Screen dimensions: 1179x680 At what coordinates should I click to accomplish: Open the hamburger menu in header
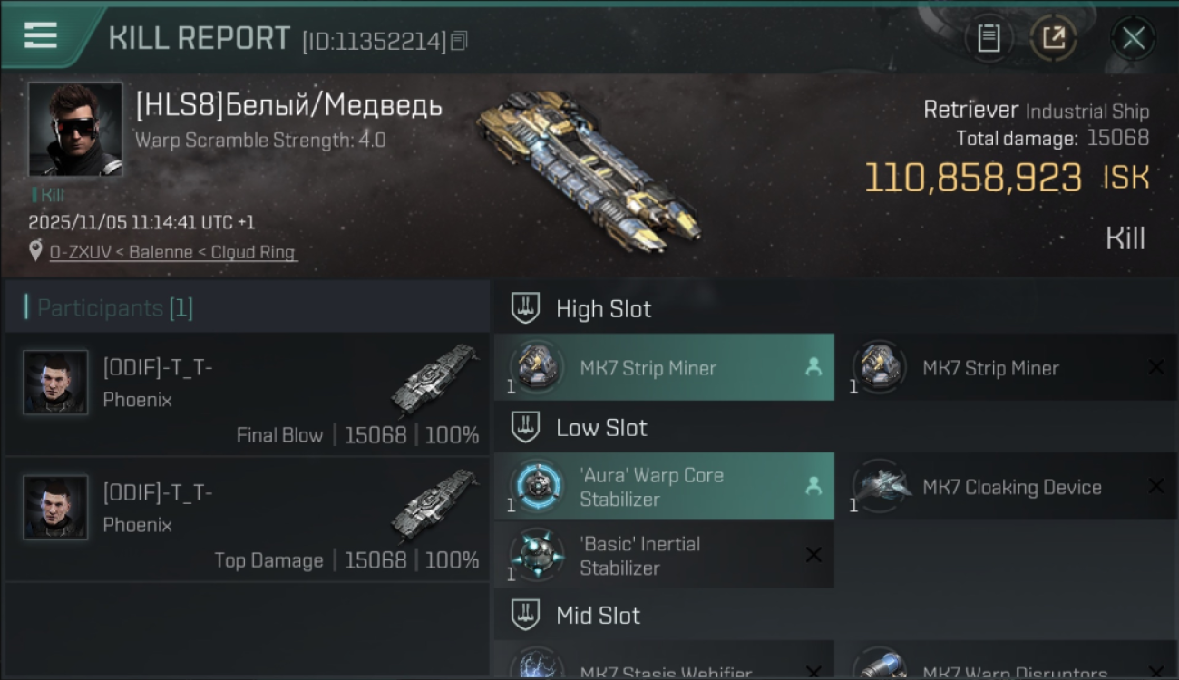40,35
